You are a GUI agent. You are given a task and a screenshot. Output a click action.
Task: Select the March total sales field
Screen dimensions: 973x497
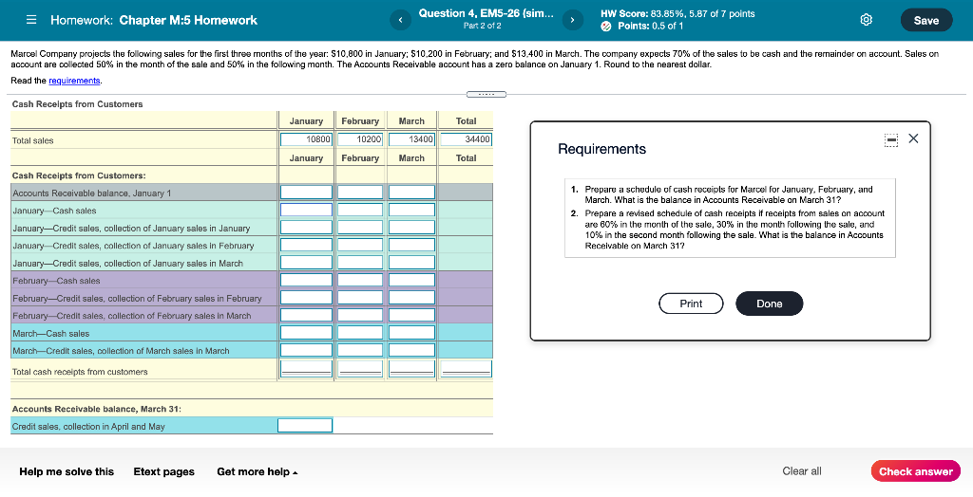coord(411,139)
